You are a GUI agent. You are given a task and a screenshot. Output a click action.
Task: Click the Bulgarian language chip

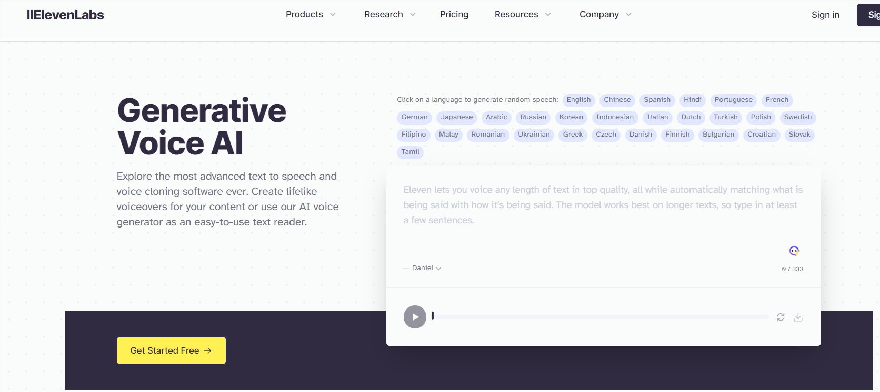point(718,135)
